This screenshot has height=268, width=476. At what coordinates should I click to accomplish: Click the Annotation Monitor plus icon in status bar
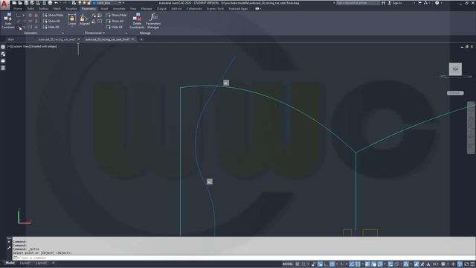point(454,264)
